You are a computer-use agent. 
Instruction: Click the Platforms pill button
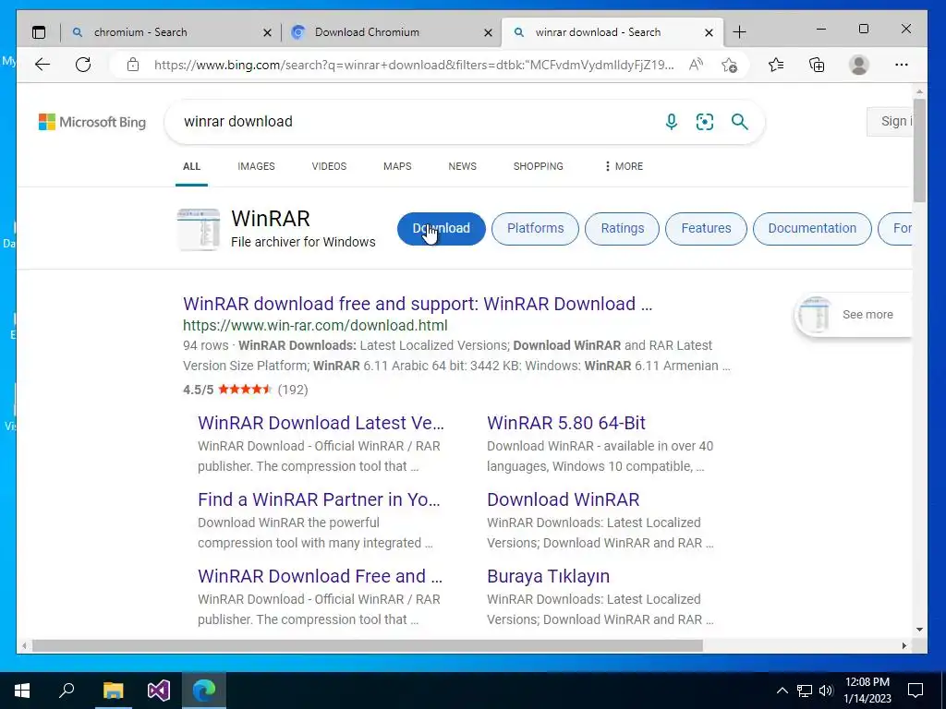coord(535,229)
